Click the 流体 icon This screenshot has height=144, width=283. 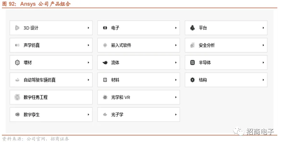click(105, 63)
